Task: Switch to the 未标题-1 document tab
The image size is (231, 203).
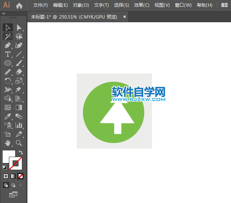Action: click(x=74, y=17)
